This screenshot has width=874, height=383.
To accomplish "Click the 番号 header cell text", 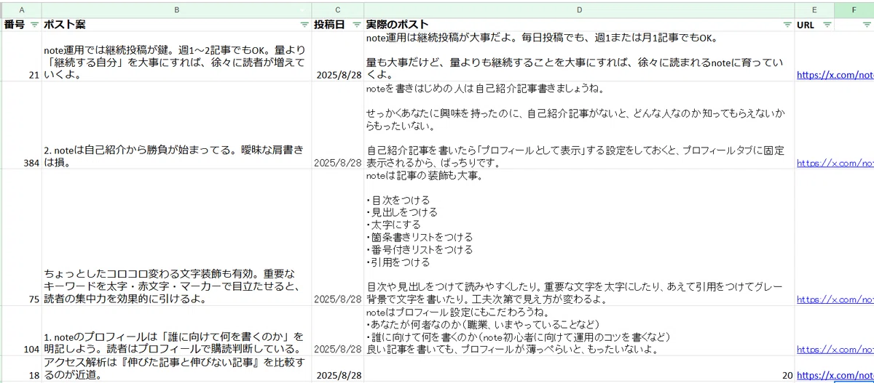I will (14, 25).
